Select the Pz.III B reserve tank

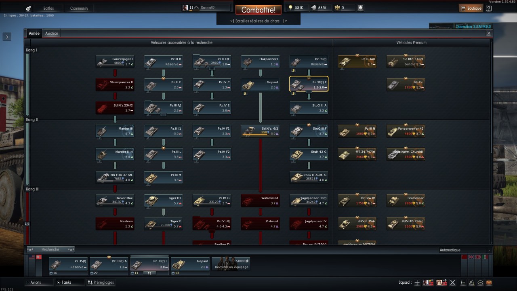tap(164, 61)
